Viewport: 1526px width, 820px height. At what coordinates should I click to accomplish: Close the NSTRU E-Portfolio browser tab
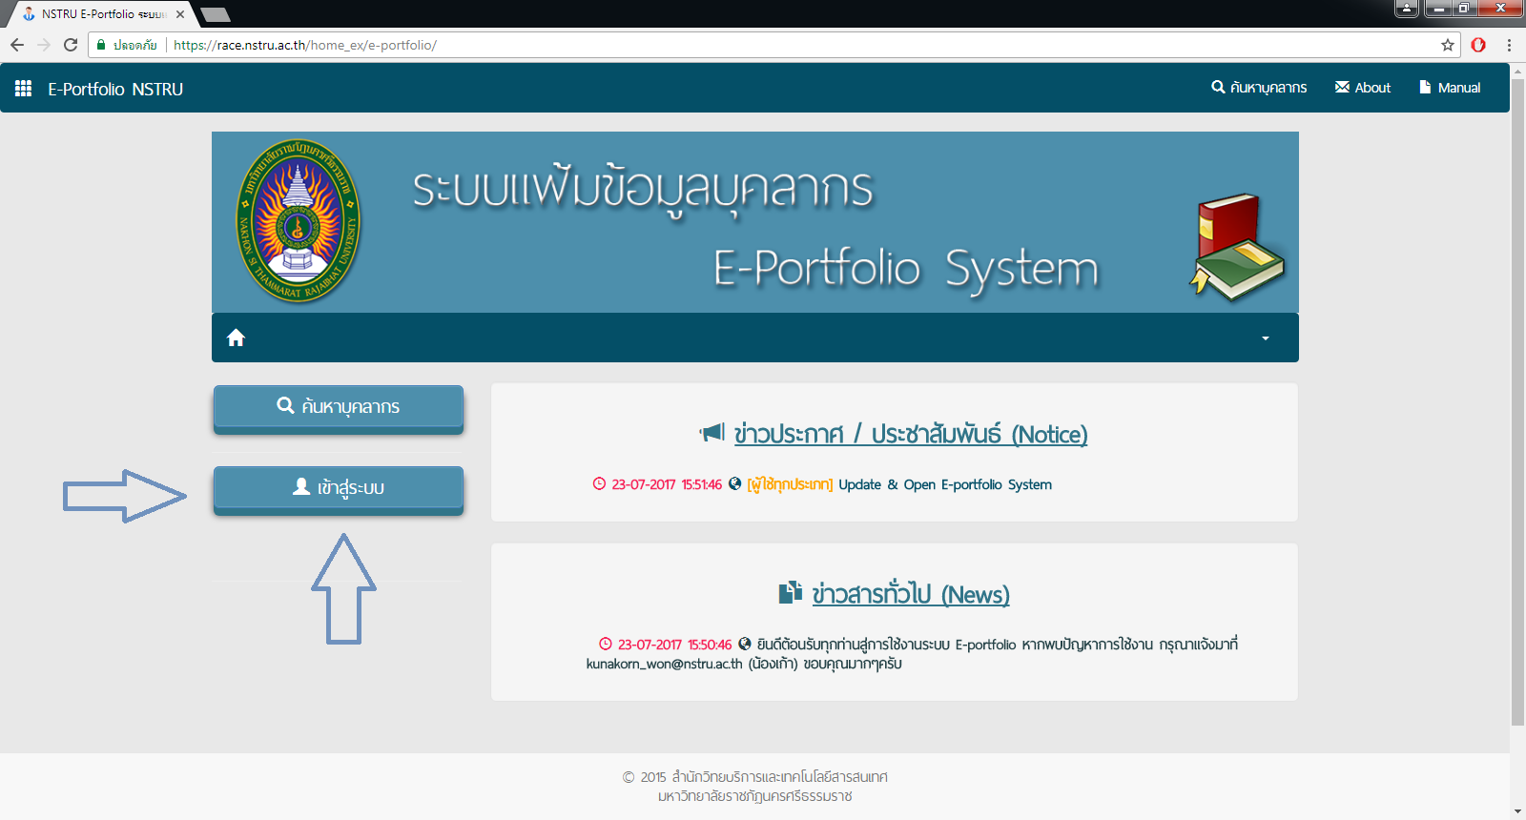pos(180,14)
